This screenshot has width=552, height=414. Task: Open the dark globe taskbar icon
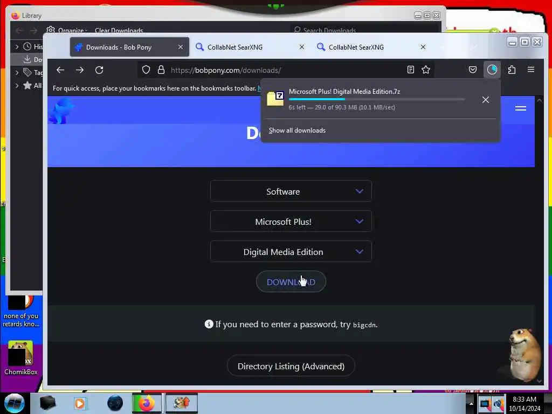115,403
